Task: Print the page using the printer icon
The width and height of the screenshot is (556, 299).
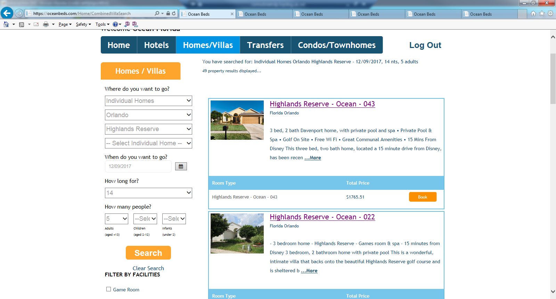Action: click(46, 24)
